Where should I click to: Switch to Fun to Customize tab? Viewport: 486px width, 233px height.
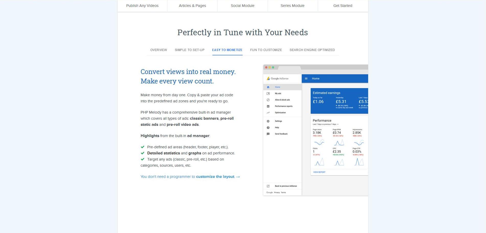coord(266,50)
